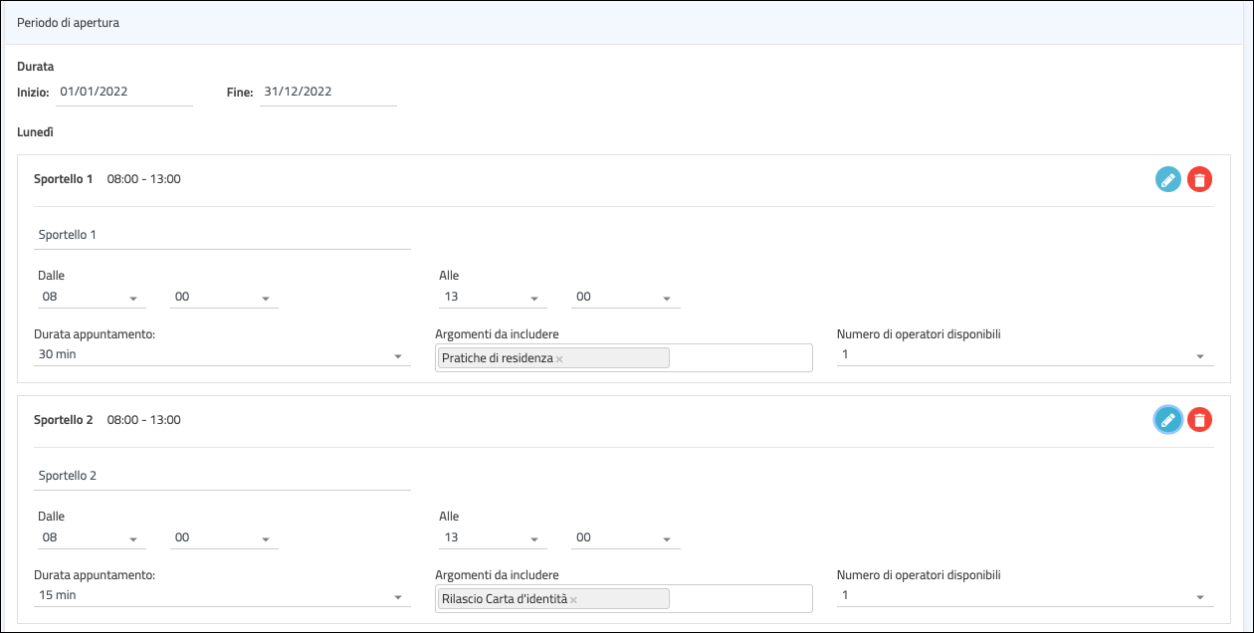Click the edit pencil icon for Sportello 1

coord(1167,179)
